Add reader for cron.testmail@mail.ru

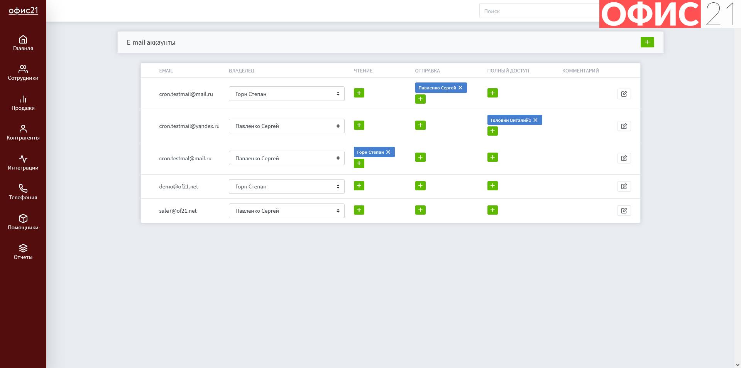[359, 93]
